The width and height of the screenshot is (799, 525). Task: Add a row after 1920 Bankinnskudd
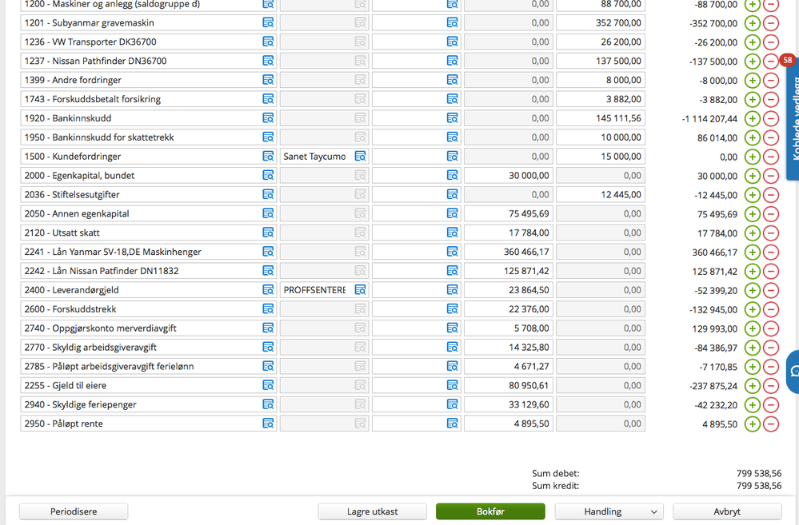tap(752, 118)
